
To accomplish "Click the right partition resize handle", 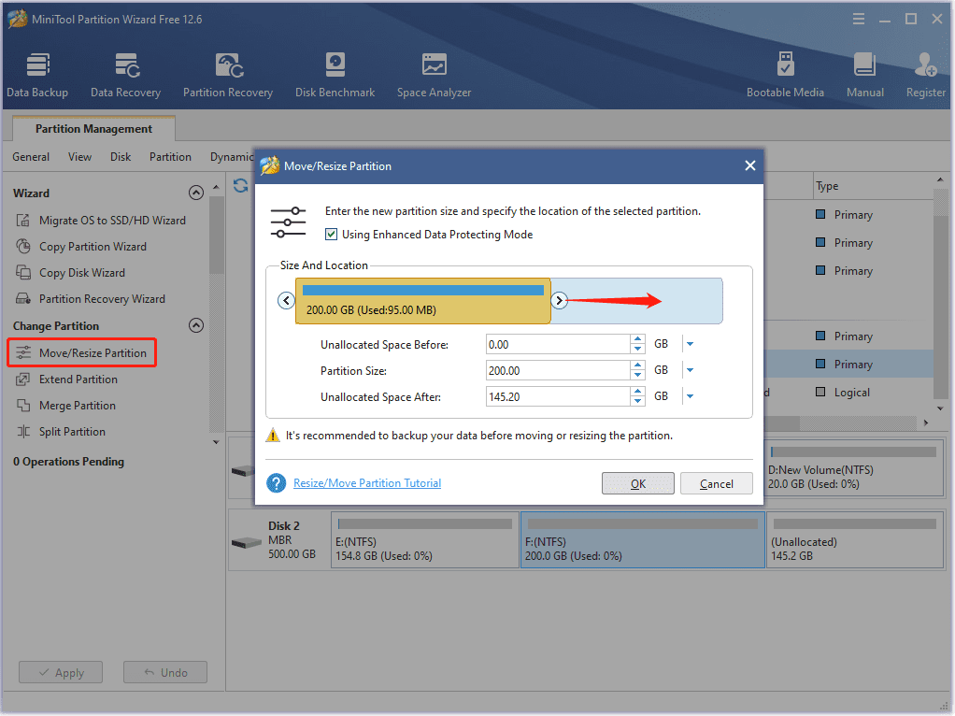I will coord(559,300).
